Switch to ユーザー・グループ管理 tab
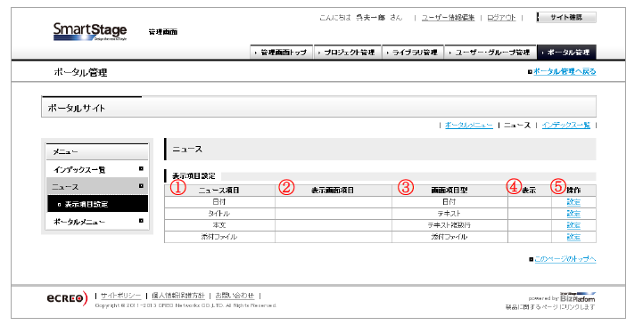Viewport: 643px width, 325px height. pyautogui.click(x=490, y=53)
